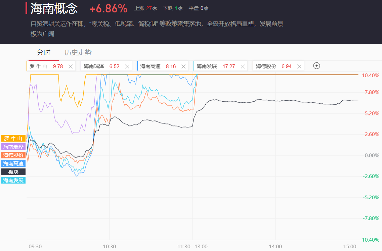Toggle the 海南发展 cyan legend label
The image size is (382, 251).
(13, 180)
